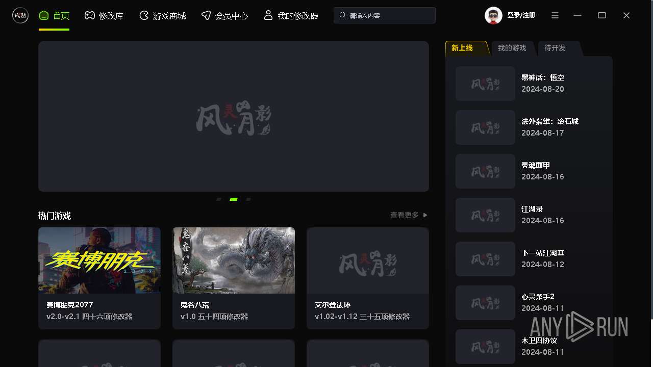Click the person icon beside 我的修改器

coord(268,15)
